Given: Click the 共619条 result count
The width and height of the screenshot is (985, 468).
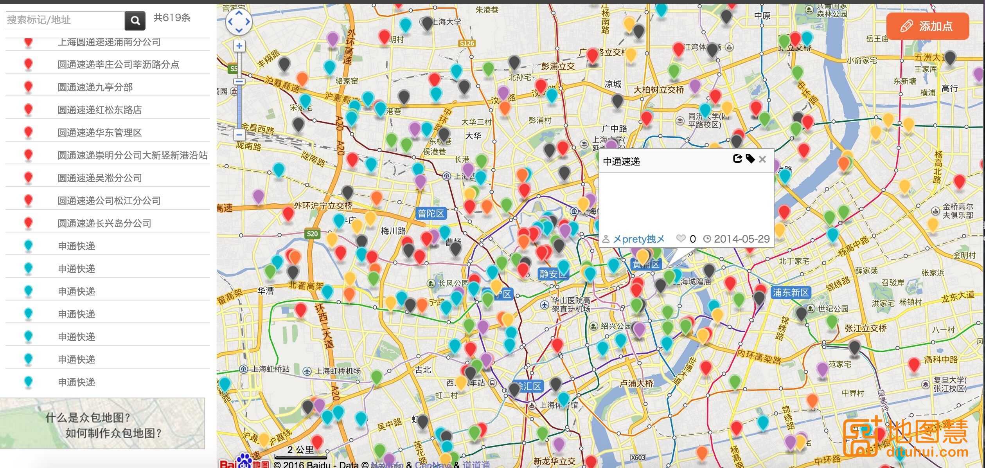Looking at the screenshot, I should pos(172,18).
